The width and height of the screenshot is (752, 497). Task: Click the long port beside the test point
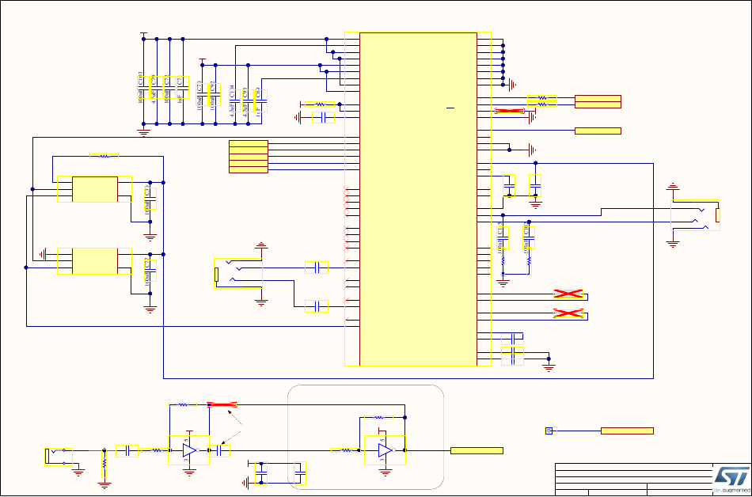(x=627, y=431)
